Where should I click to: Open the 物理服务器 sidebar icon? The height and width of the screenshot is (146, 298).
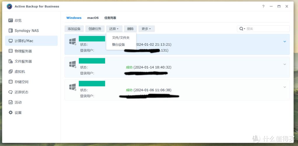pos(11,51)
